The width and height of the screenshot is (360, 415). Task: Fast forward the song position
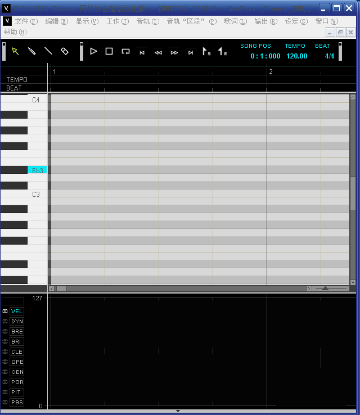coord(174,53)
